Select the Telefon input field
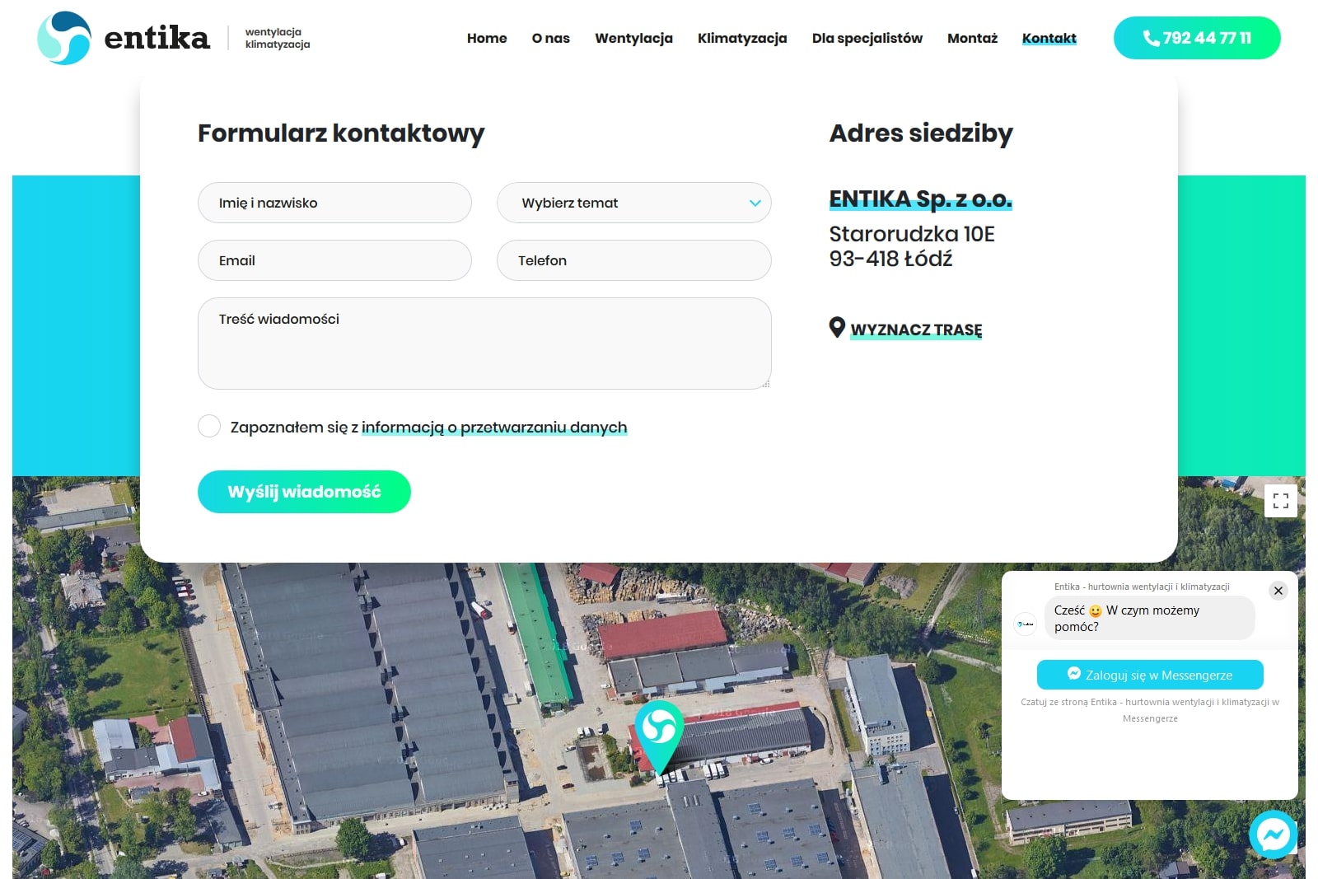This screenshot has height=879, width=1318. point(633,260)
